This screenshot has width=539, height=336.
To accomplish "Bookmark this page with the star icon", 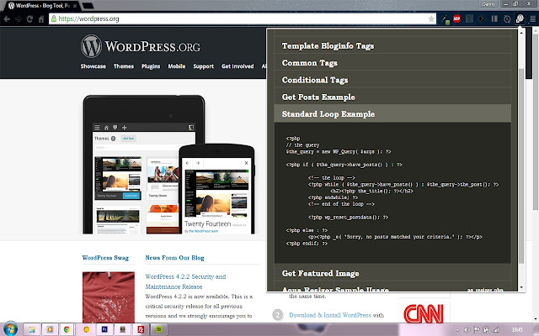I will click(431, 18).
